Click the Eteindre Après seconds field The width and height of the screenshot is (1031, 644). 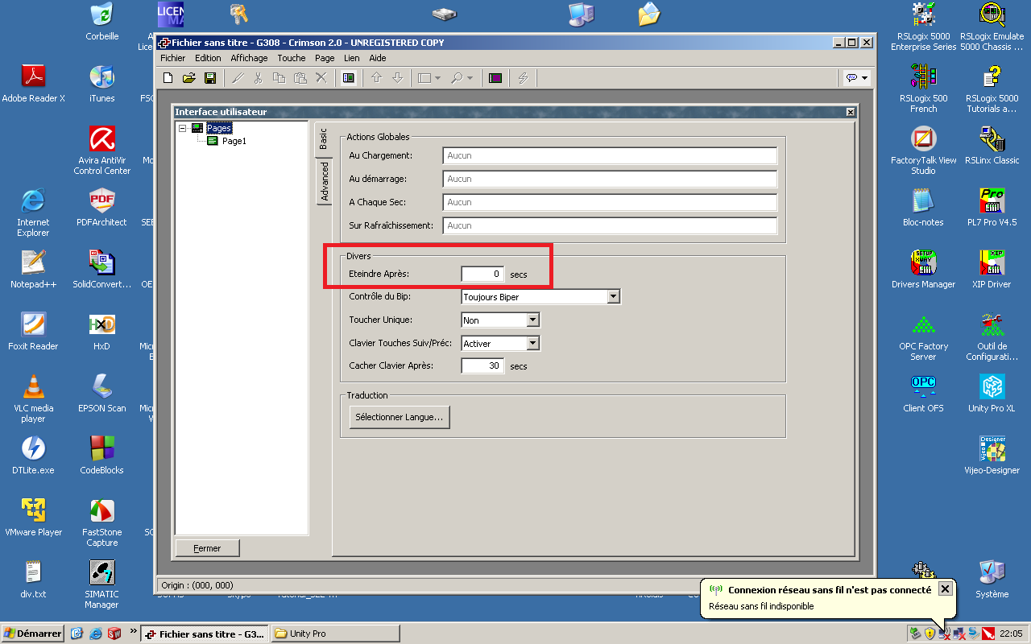[x=482, y=275]
